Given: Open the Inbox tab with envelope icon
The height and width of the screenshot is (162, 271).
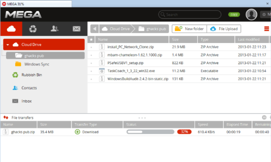Looking at the screenshot, I should 77,29.
